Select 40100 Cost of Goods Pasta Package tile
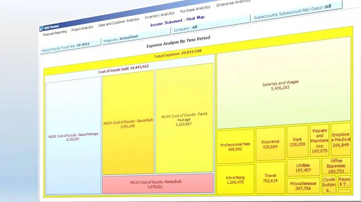 [x=185, y=118]
